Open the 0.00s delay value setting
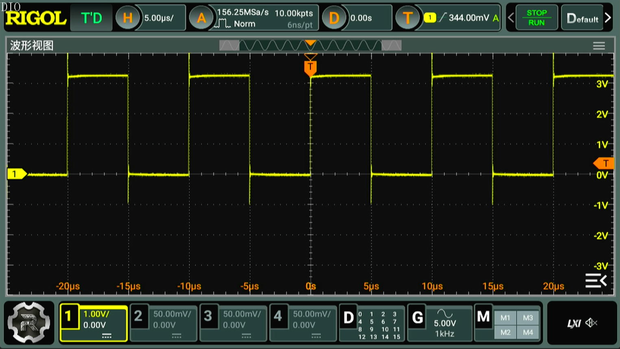 coord(361,18)
